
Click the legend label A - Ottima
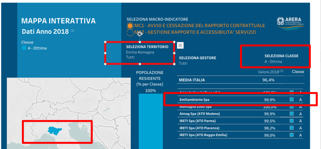pos(37,48)
